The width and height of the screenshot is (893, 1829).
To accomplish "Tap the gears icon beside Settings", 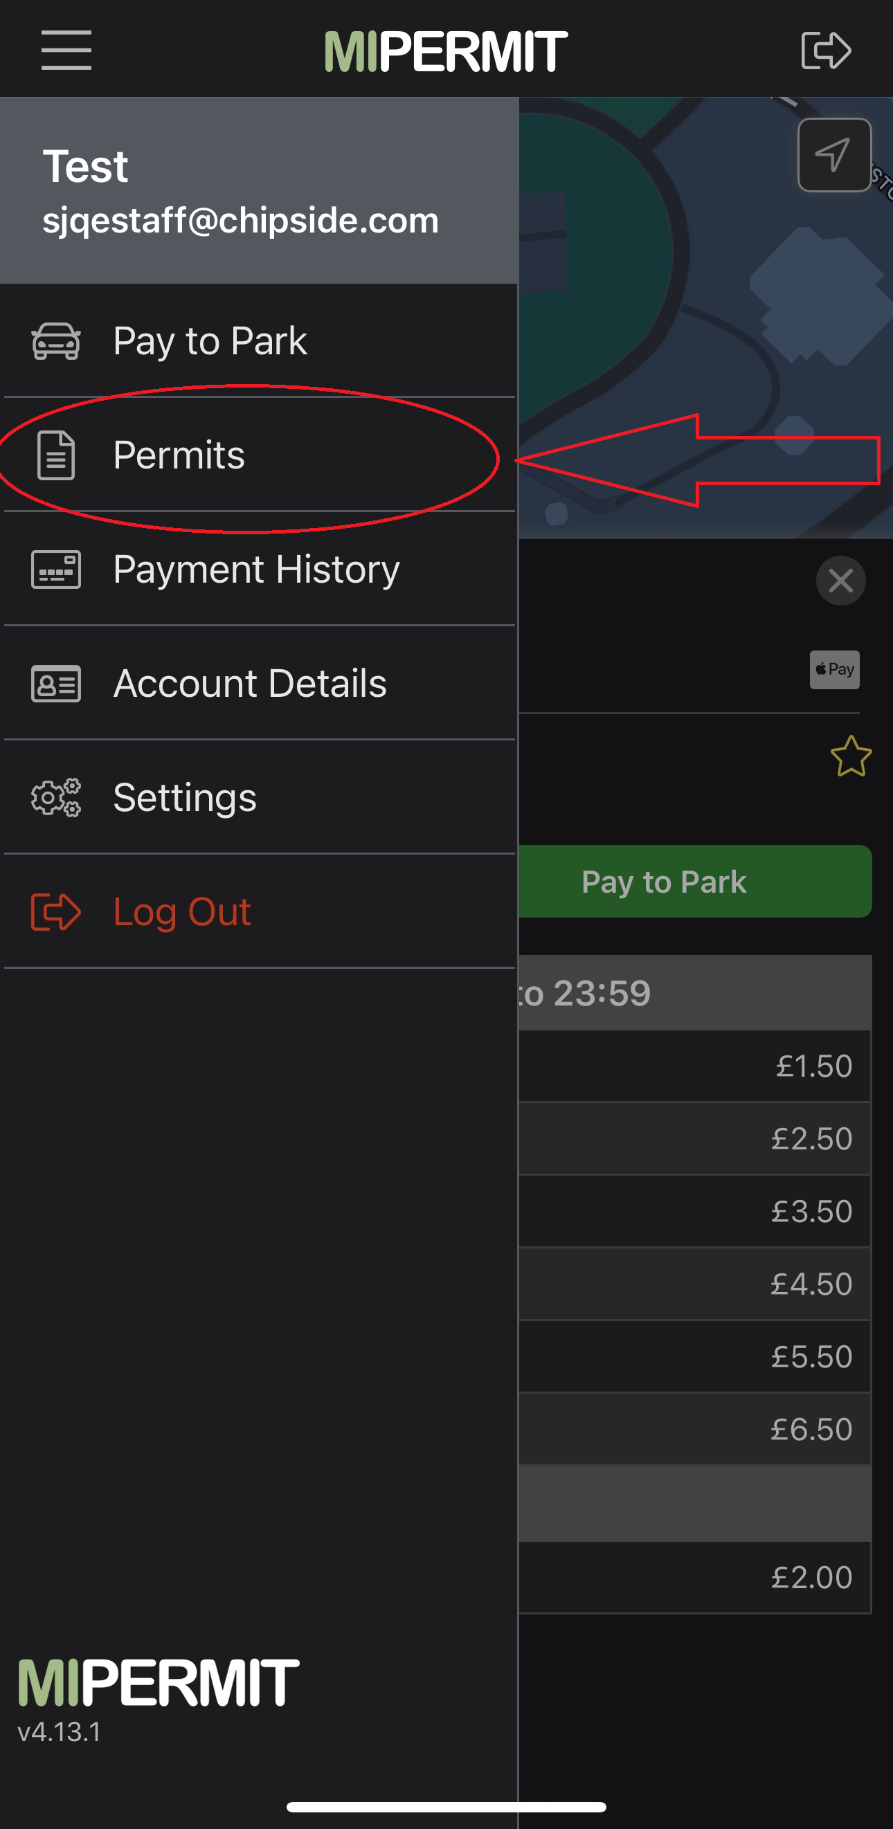I will tap(55, 797).
